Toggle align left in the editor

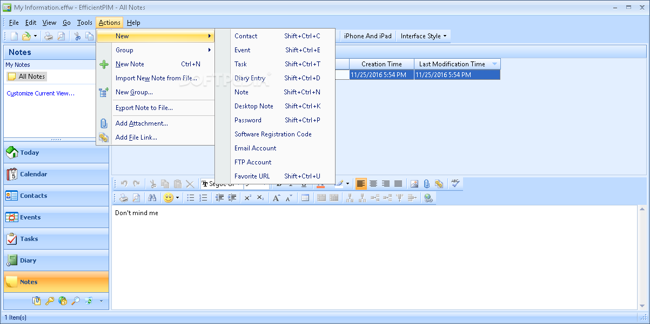point(360,184)
